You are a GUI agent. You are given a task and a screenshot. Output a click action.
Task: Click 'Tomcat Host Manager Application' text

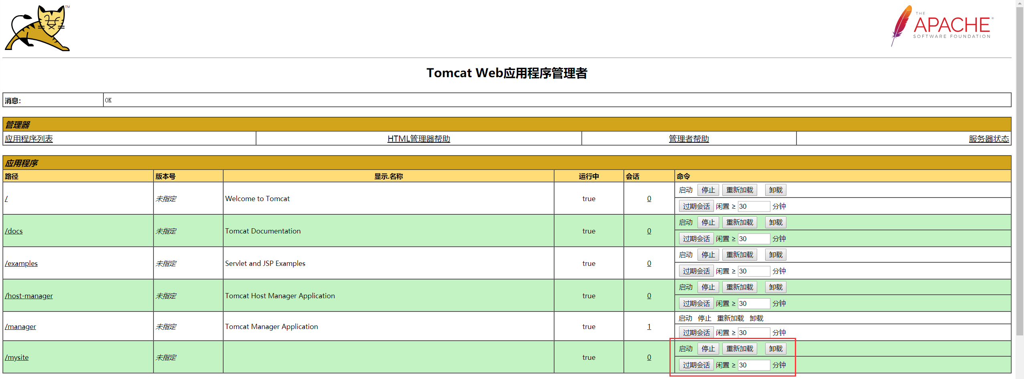click(x=280, y=296)
